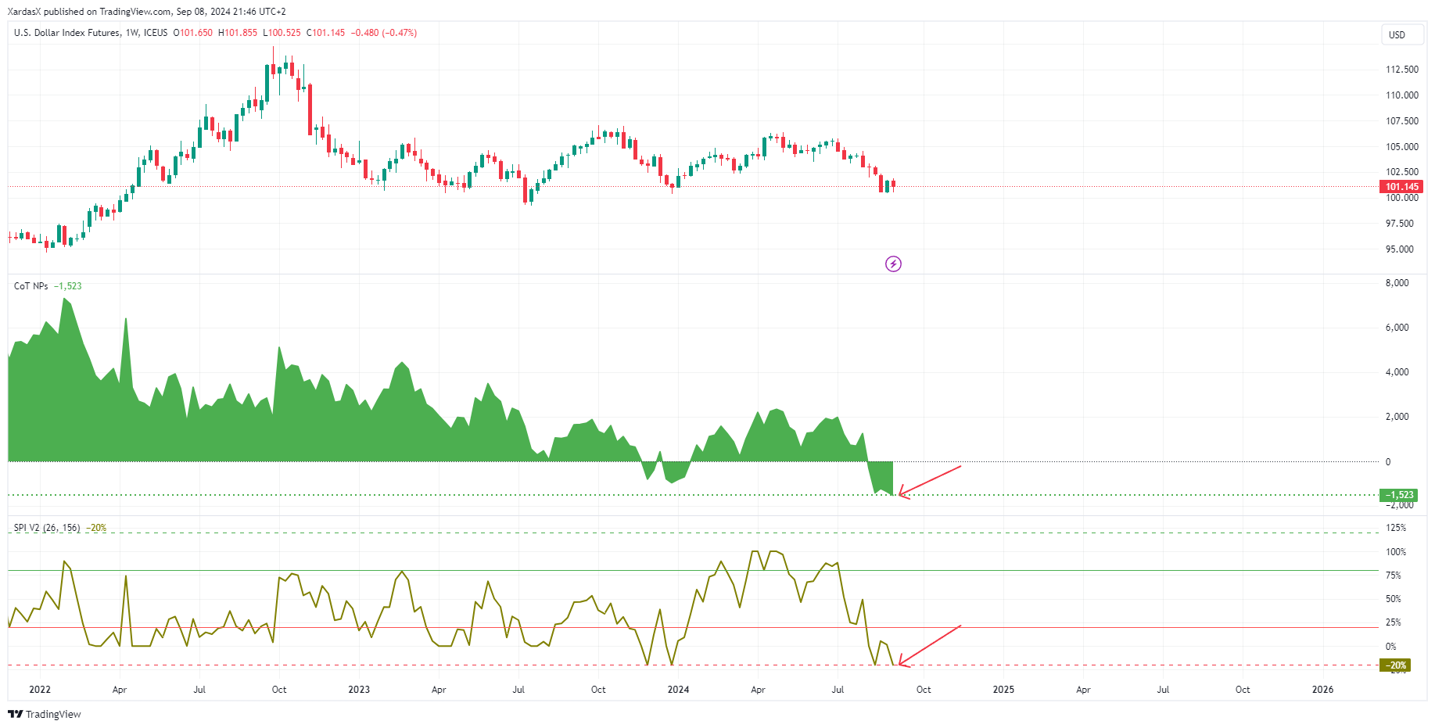Click the 112.500 price axis label
Image resolution: width=1435 pixels, height=728 pixels.
[x=1402, y=70]
